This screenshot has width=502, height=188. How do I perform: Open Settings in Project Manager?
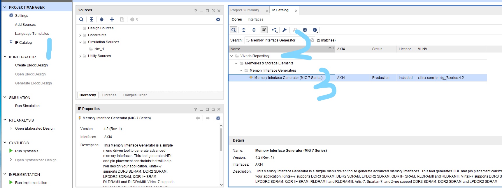(22, 16)
